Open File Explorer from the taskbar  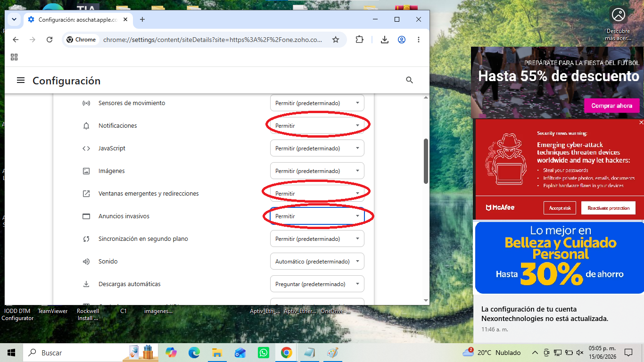(217, 353)
